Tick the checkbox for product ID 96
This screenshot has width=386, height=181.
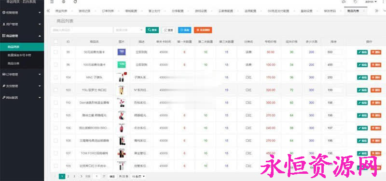[x=56, y=65]
